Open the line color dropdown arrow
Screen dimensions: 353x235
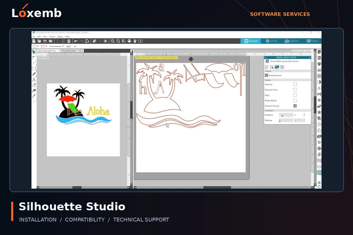[46, 46]
